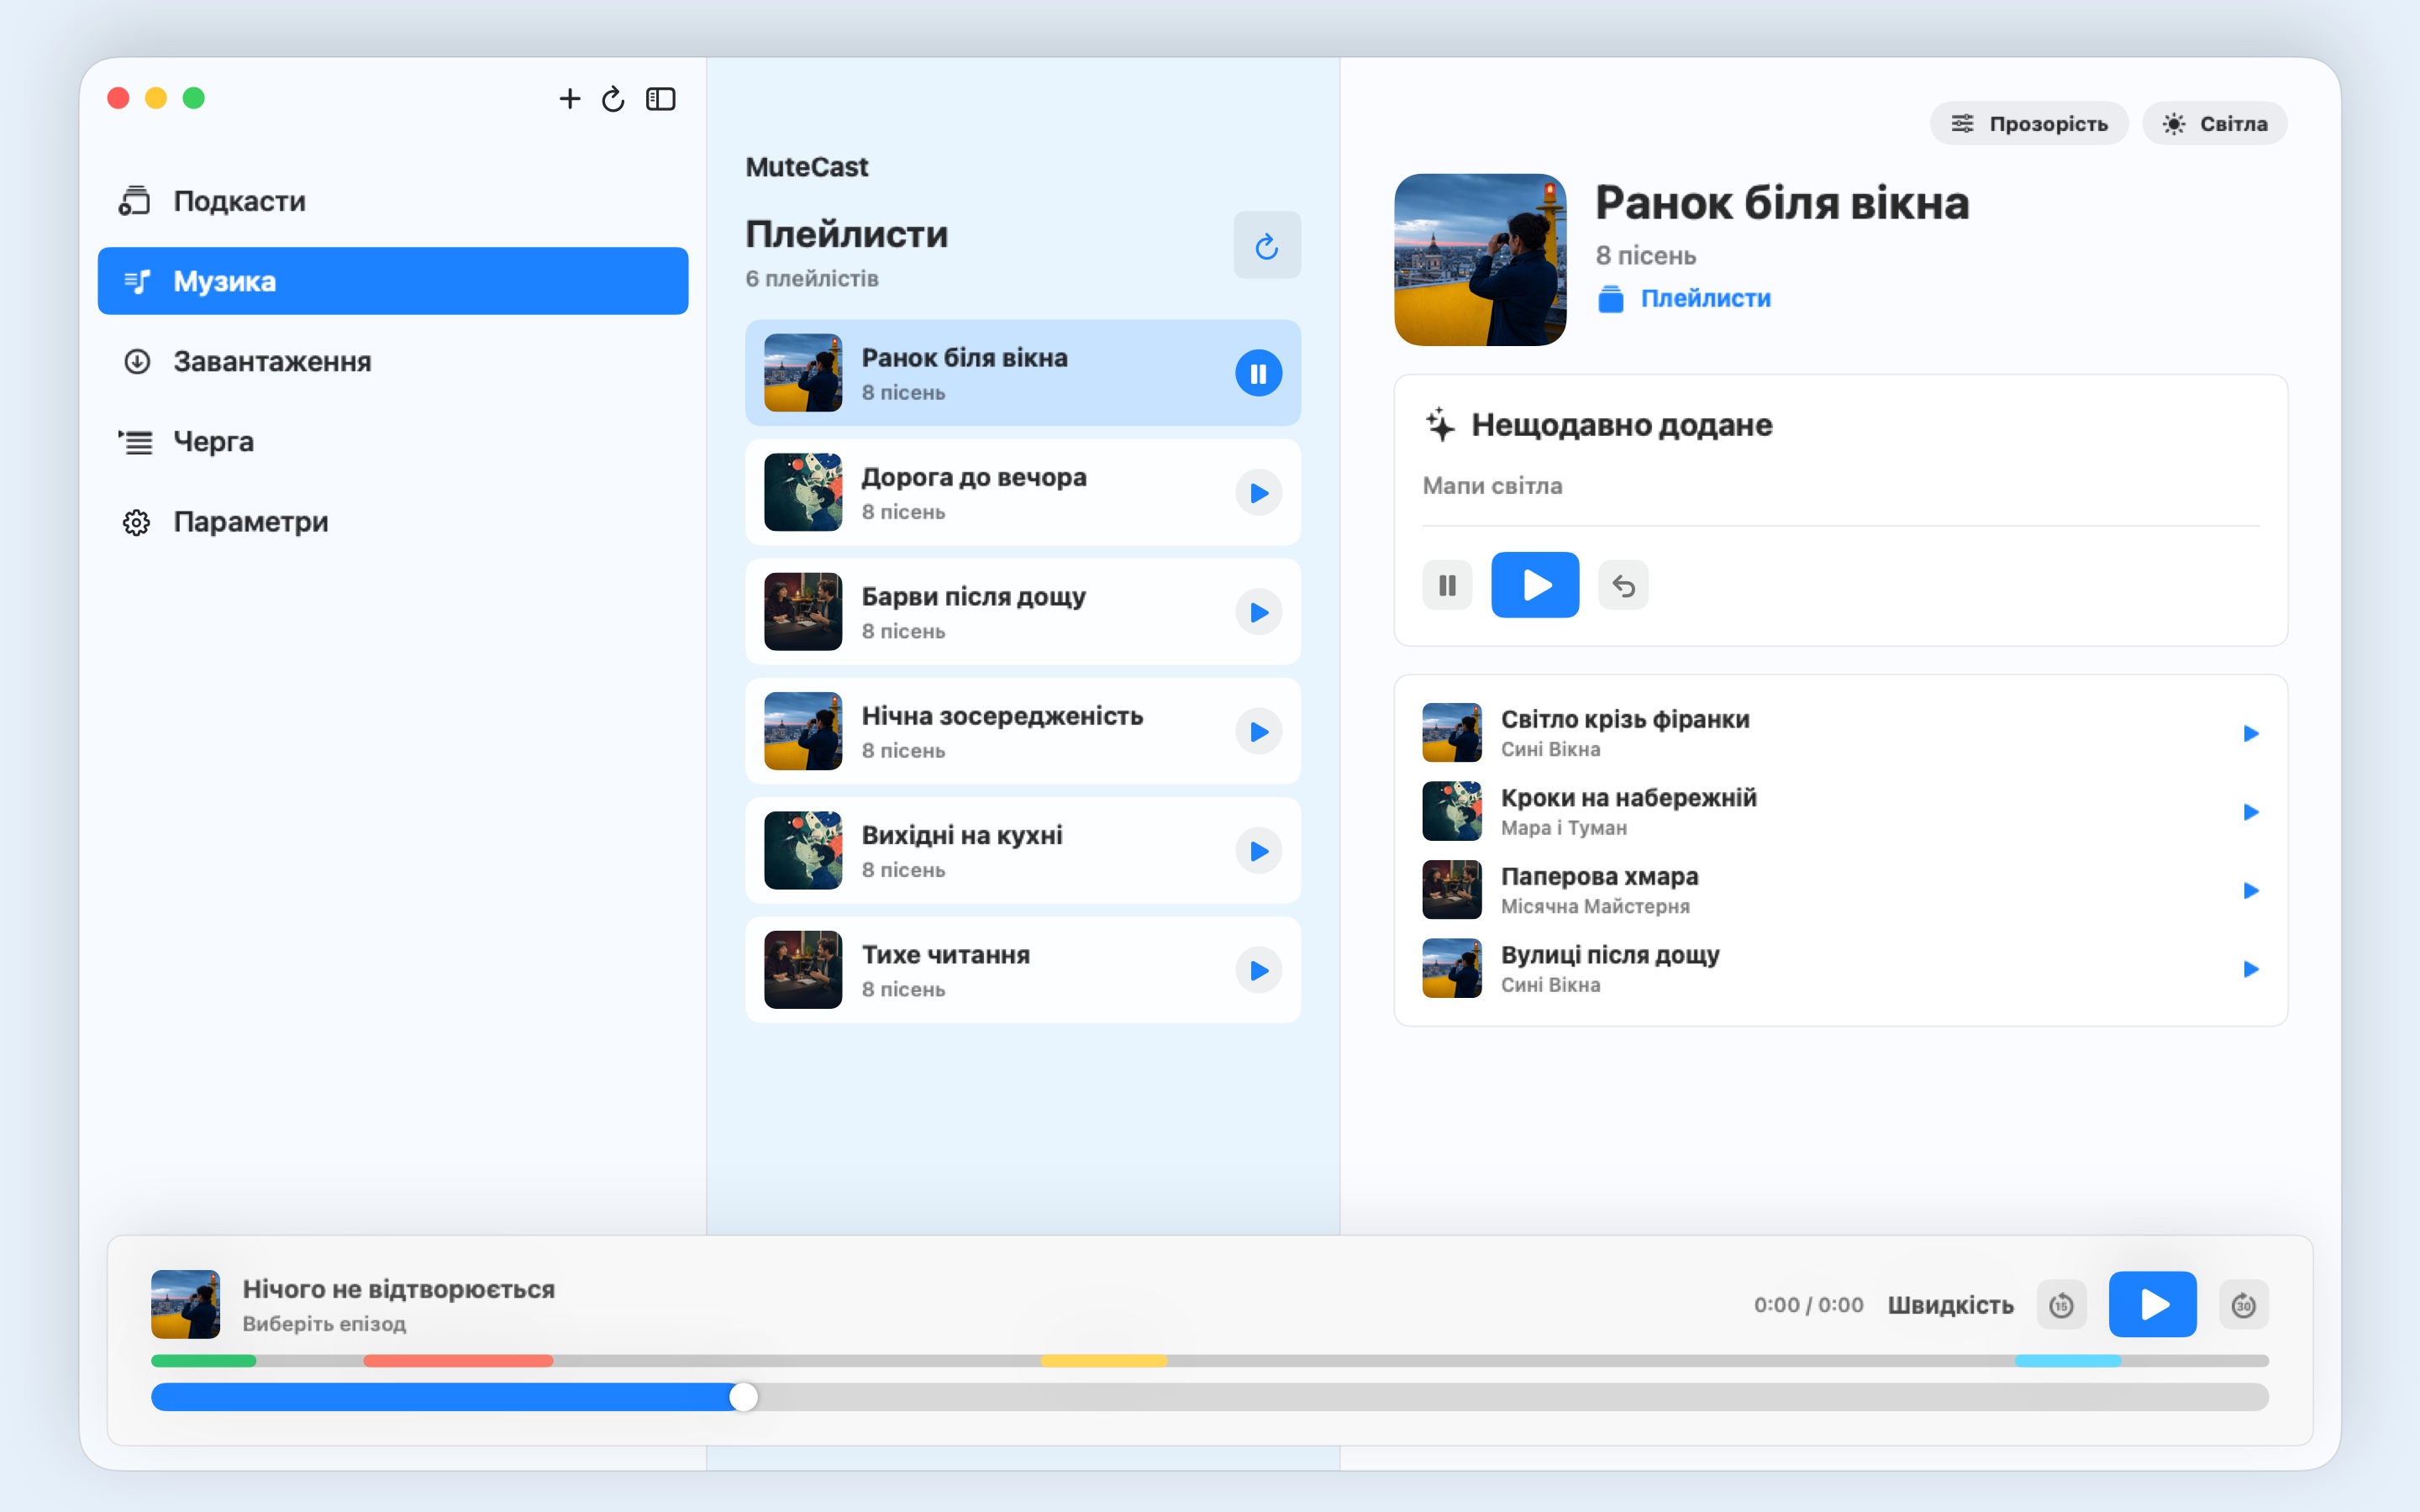Screen dimensions: 2420x1512
Task: Play the Дорога до вечора playlist
Action: 1258,493
